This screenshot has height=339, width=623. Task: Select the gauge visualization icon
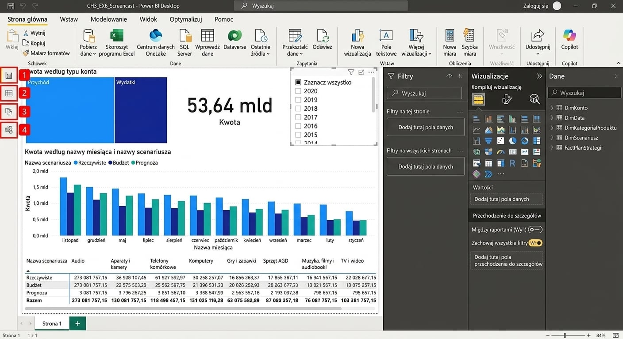pyautogui.click(x=500, y=152)
